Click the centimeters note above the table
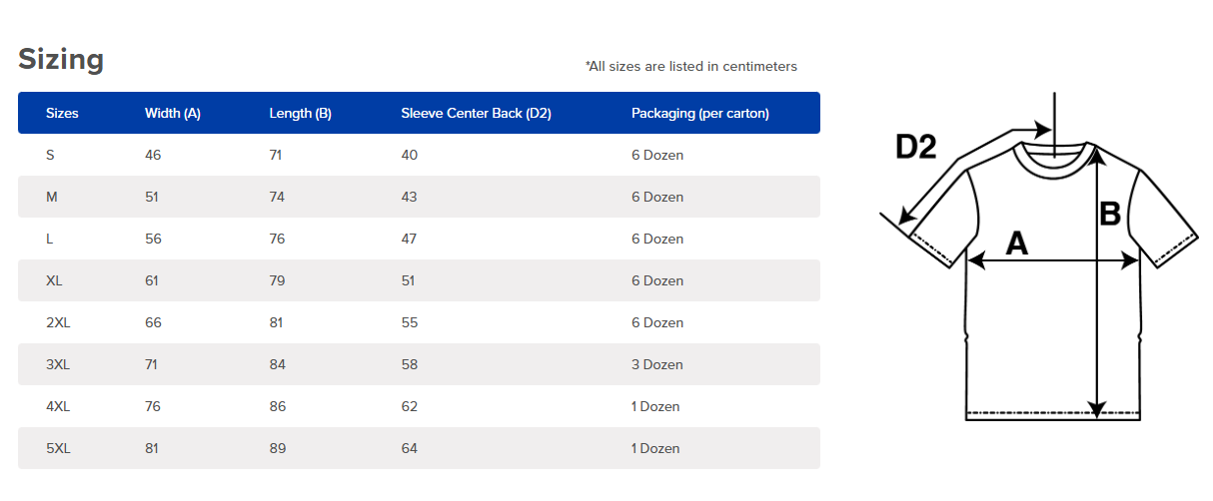The height and width of the screenshot is (501, 1213). point(690,67)
